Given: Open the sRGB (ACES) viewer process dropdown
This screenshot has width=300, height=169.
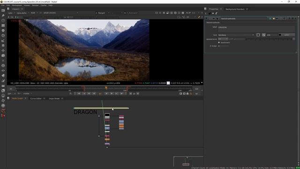Looking at the screenshot, I should [60, 13].
